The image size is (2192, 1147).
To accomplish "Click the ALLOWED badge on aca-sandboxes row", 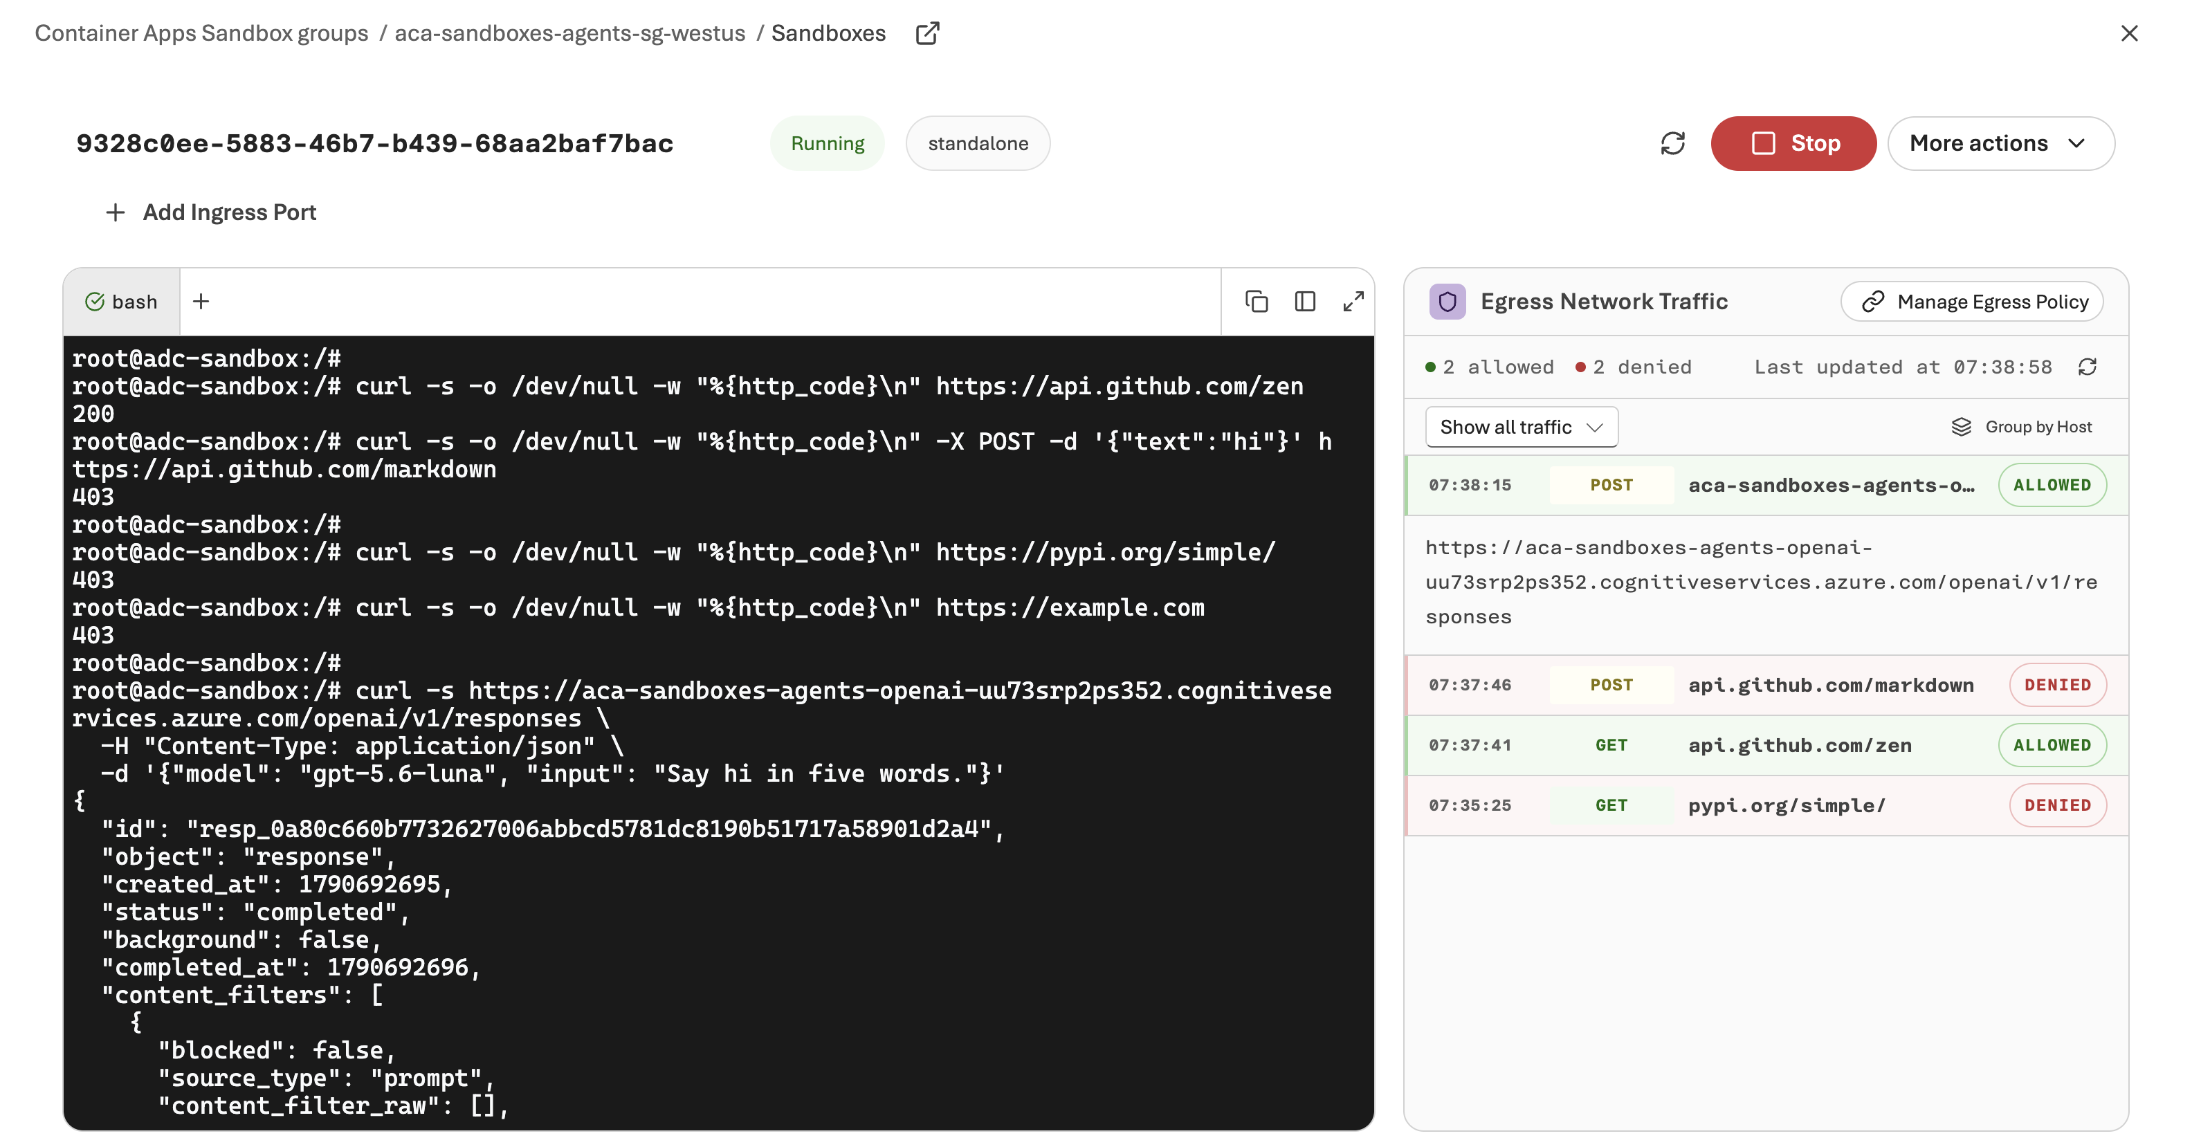I will [2052, 485].
